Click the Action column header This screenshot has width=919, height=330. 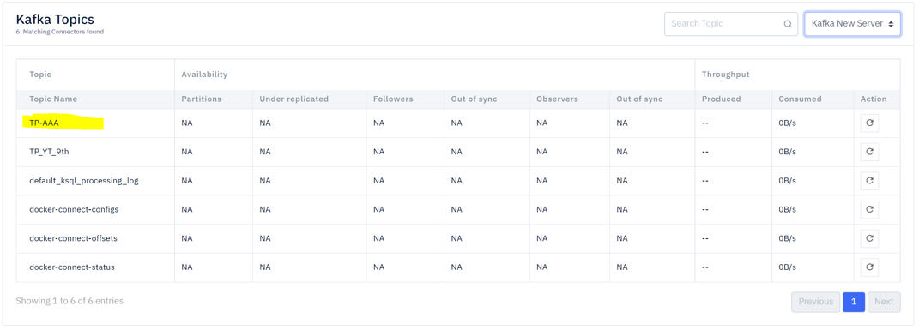(874, 99)
